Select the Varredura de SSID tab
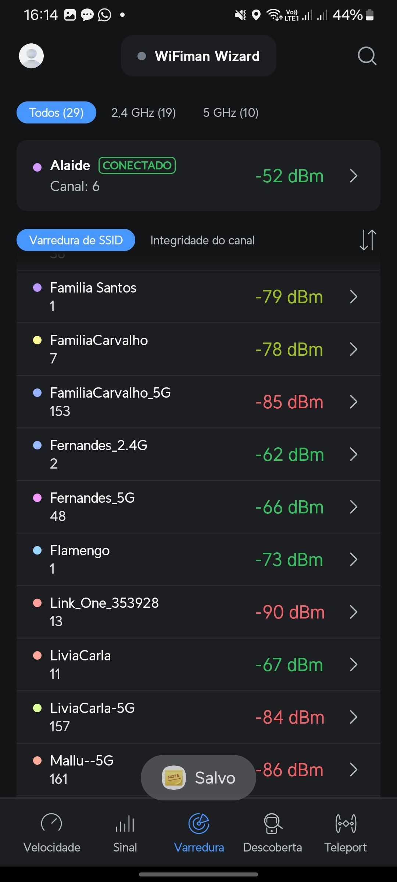 tap(76, 240)
